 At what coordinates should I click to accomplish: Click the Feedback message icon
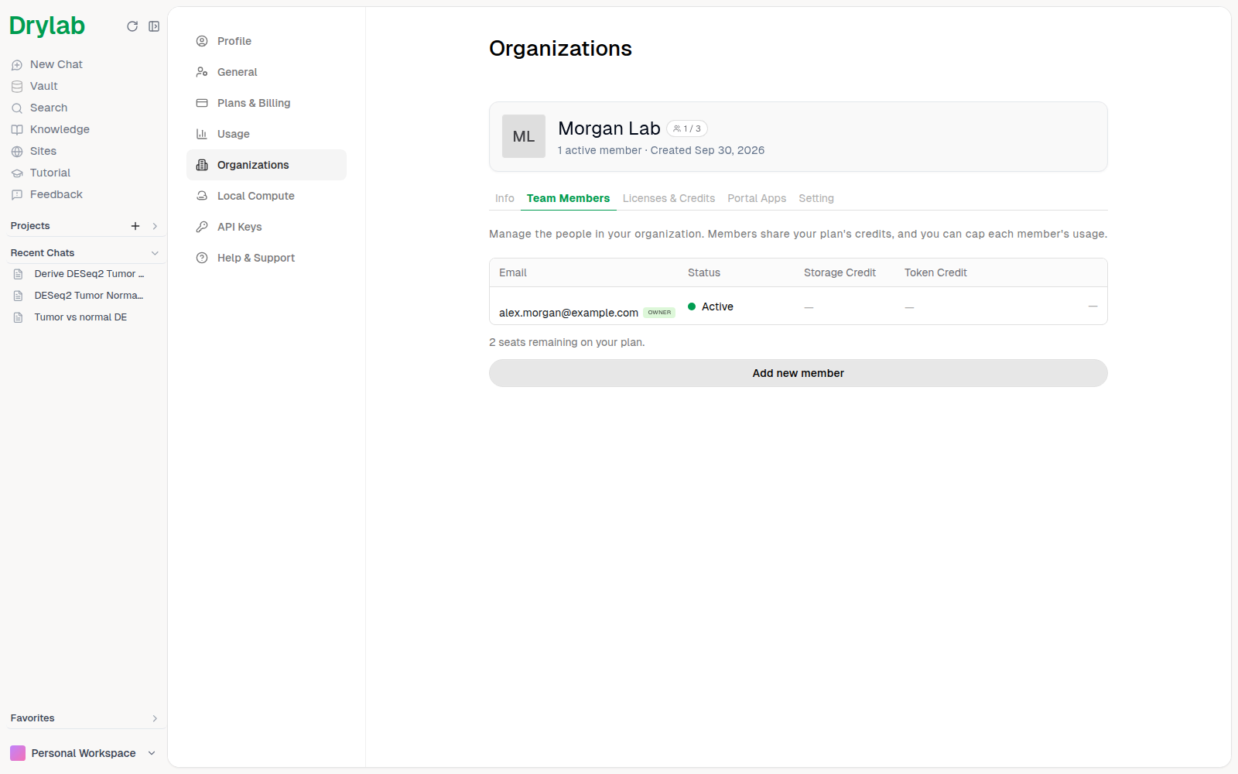click(x=17, y=195)
